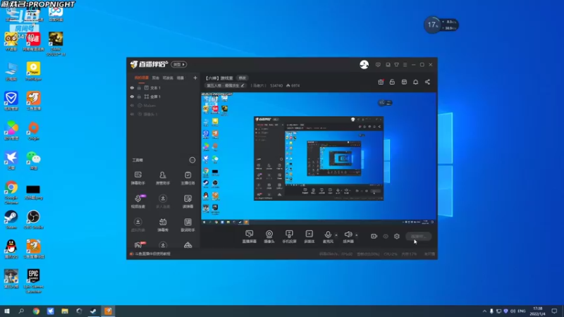Open the 弹幕助手 tool in the toolbox
Viewport: 564px width, 317px height.
[x=137, y=178]
